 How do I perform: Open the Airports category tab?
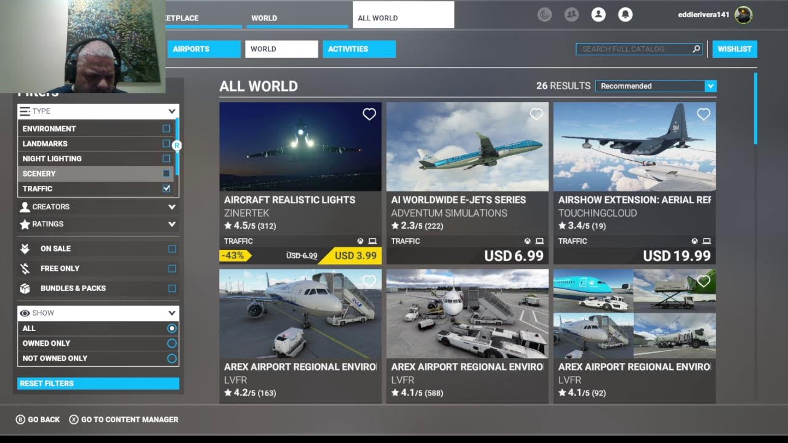pyautogui.click(x=204, y=49)
